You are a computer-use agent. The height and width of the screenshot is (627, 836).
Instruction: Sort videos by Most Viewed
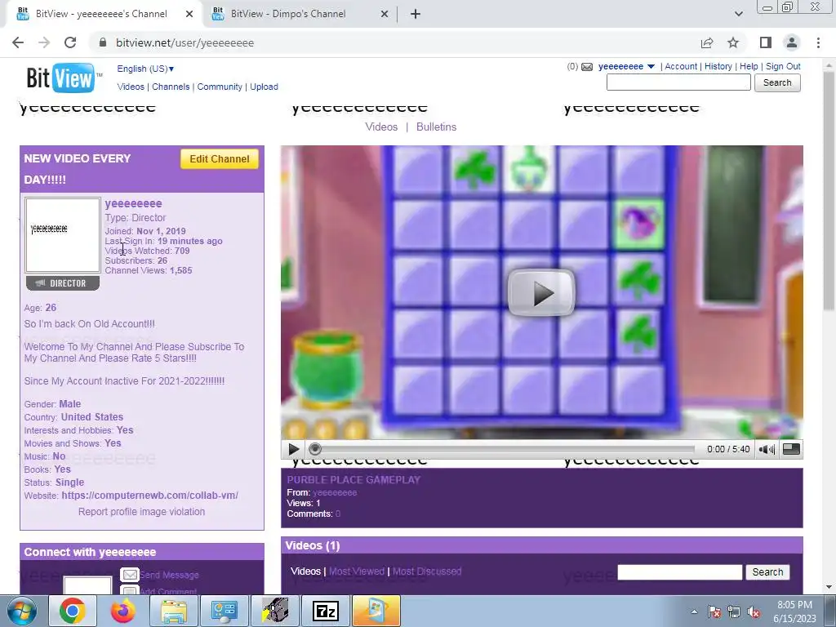point(357,571)
